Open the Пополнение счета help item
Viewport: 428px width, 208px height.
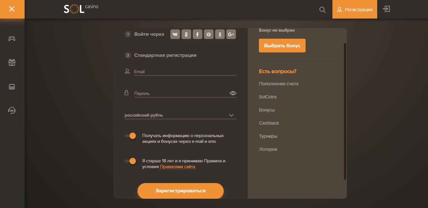(x=278, y=84)
